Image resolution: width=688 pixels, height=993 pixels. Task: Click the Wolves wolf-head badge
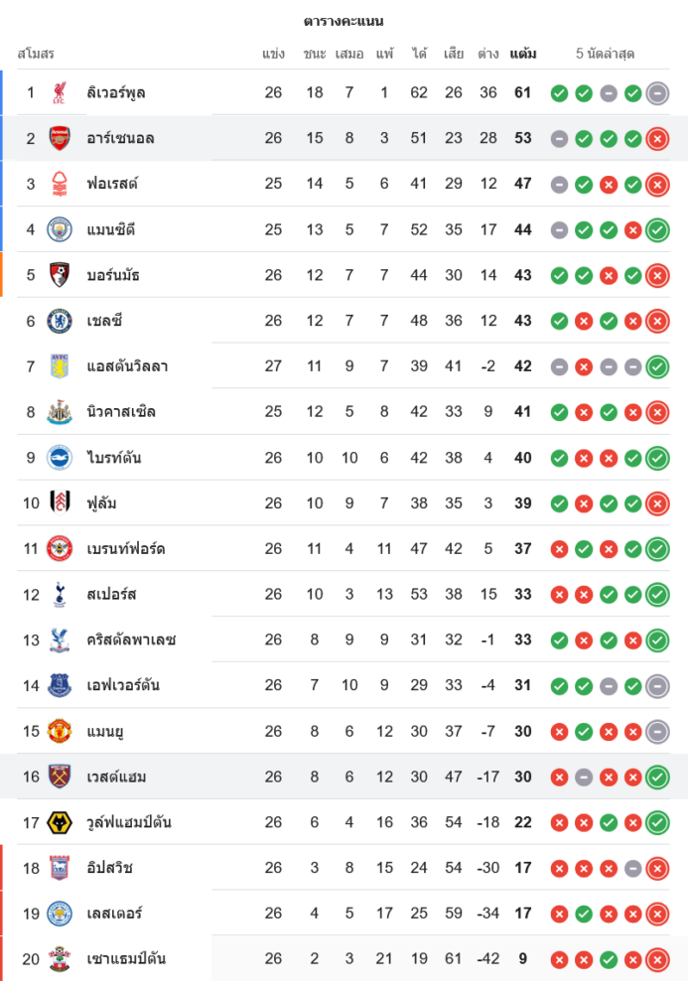(60, 822)
